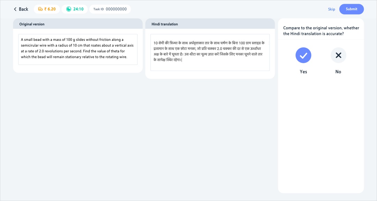This screenshot has height=201, width=377.
Task: Click inside the Original version text box
Action: [77, 49]
